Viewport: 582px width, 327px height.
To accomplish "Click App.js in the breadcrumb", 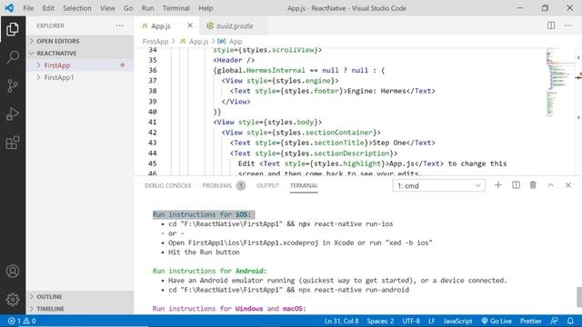I will pyautogui.click(x=194, y=42).
